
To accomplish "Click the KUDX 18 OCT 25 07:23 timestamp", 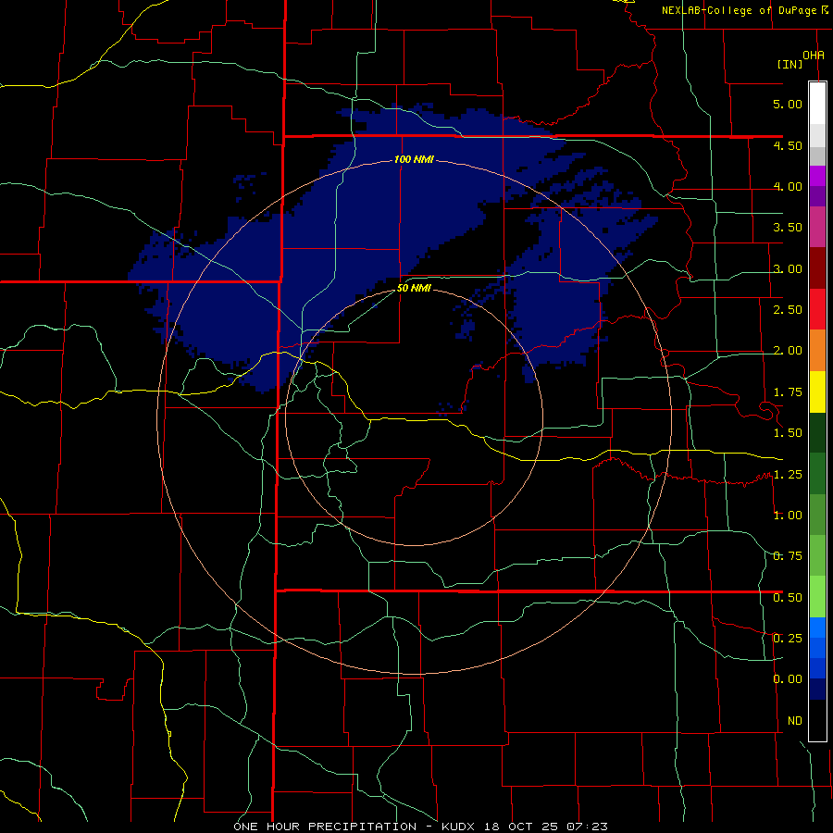I will (x=525, y=827).
